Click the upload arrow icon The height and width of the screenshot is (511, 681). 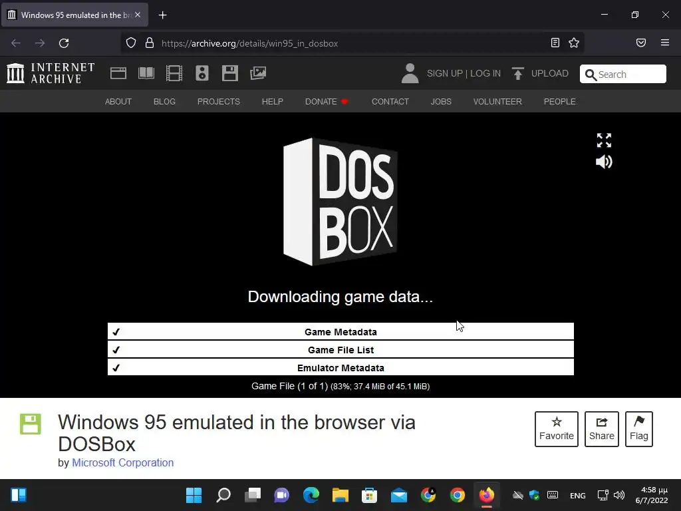[x=517, y=73]
